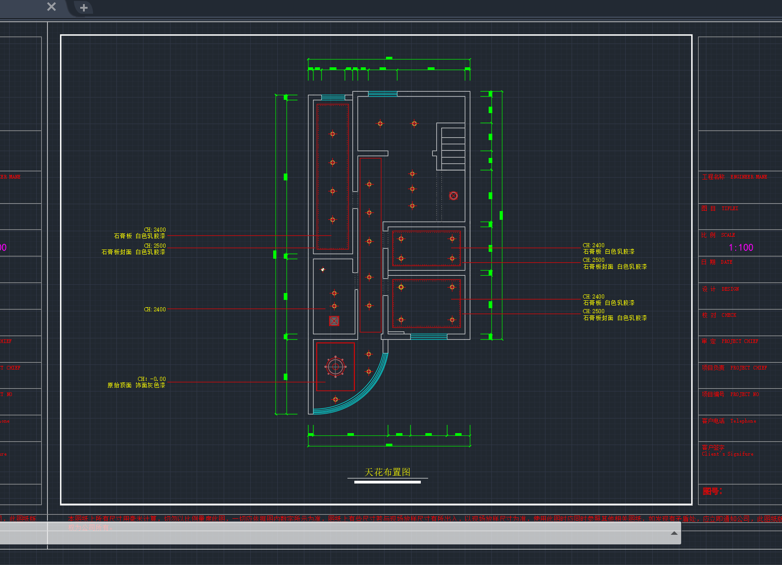This screenshot has height=565, width=782.
Task: Select the 原始顶面 饰面灰色漆 note
Action: 136,386
